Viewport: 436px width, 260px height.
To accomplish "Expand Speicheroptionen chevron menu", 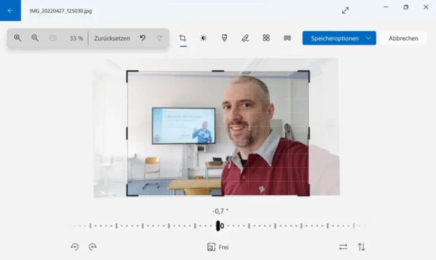I will 369,38.
